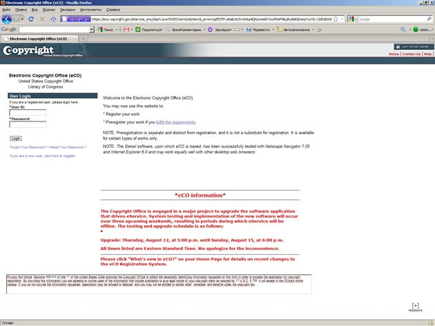Expand the Google Toolbar search box dropdown

(92, 30)
